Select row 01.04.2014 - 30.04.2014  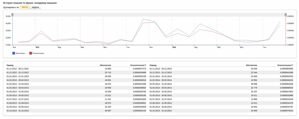point(221,88)
